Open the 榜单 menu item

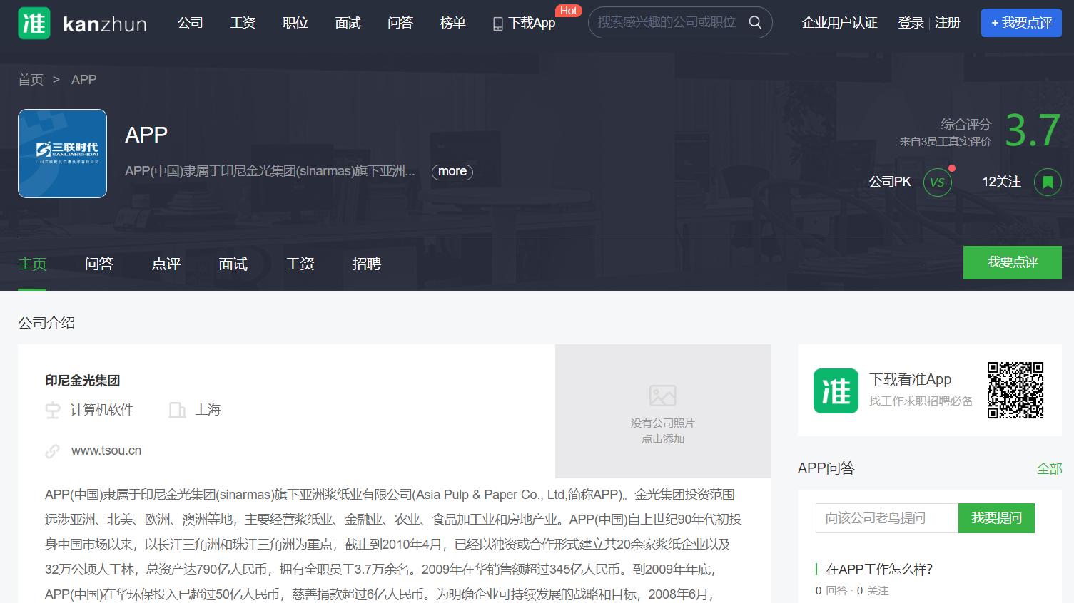point(452,22)
